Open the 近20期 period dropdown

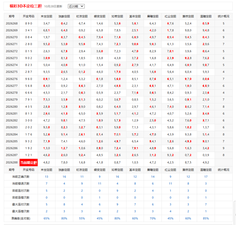coord(76,6)
